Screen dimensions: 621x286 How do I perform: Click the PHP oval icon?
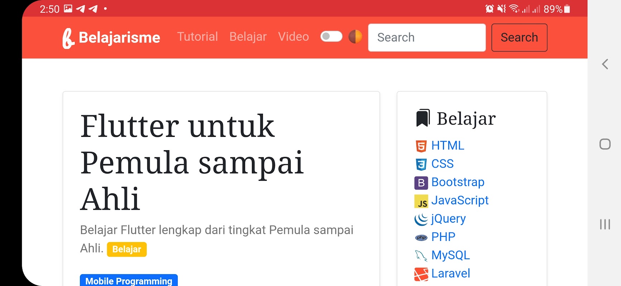(x=421, y=238)
